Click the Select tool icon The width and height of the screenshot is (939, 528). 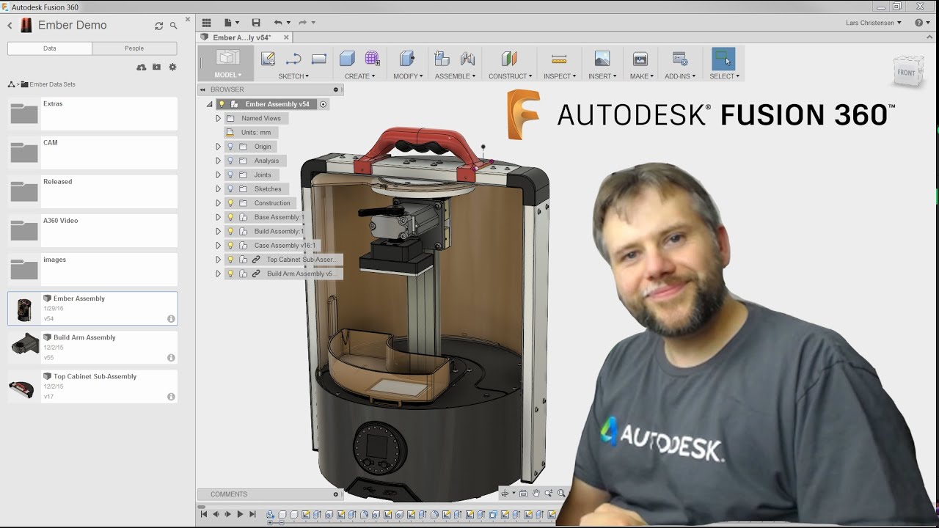click(x=723, y=59)
